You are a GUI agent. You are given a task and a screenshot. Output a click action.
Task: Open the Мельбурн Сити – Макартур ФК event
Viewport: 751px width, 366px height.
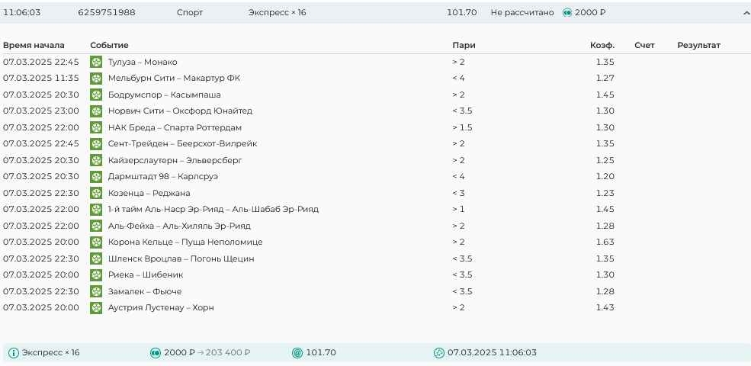[x=174, y=78]
